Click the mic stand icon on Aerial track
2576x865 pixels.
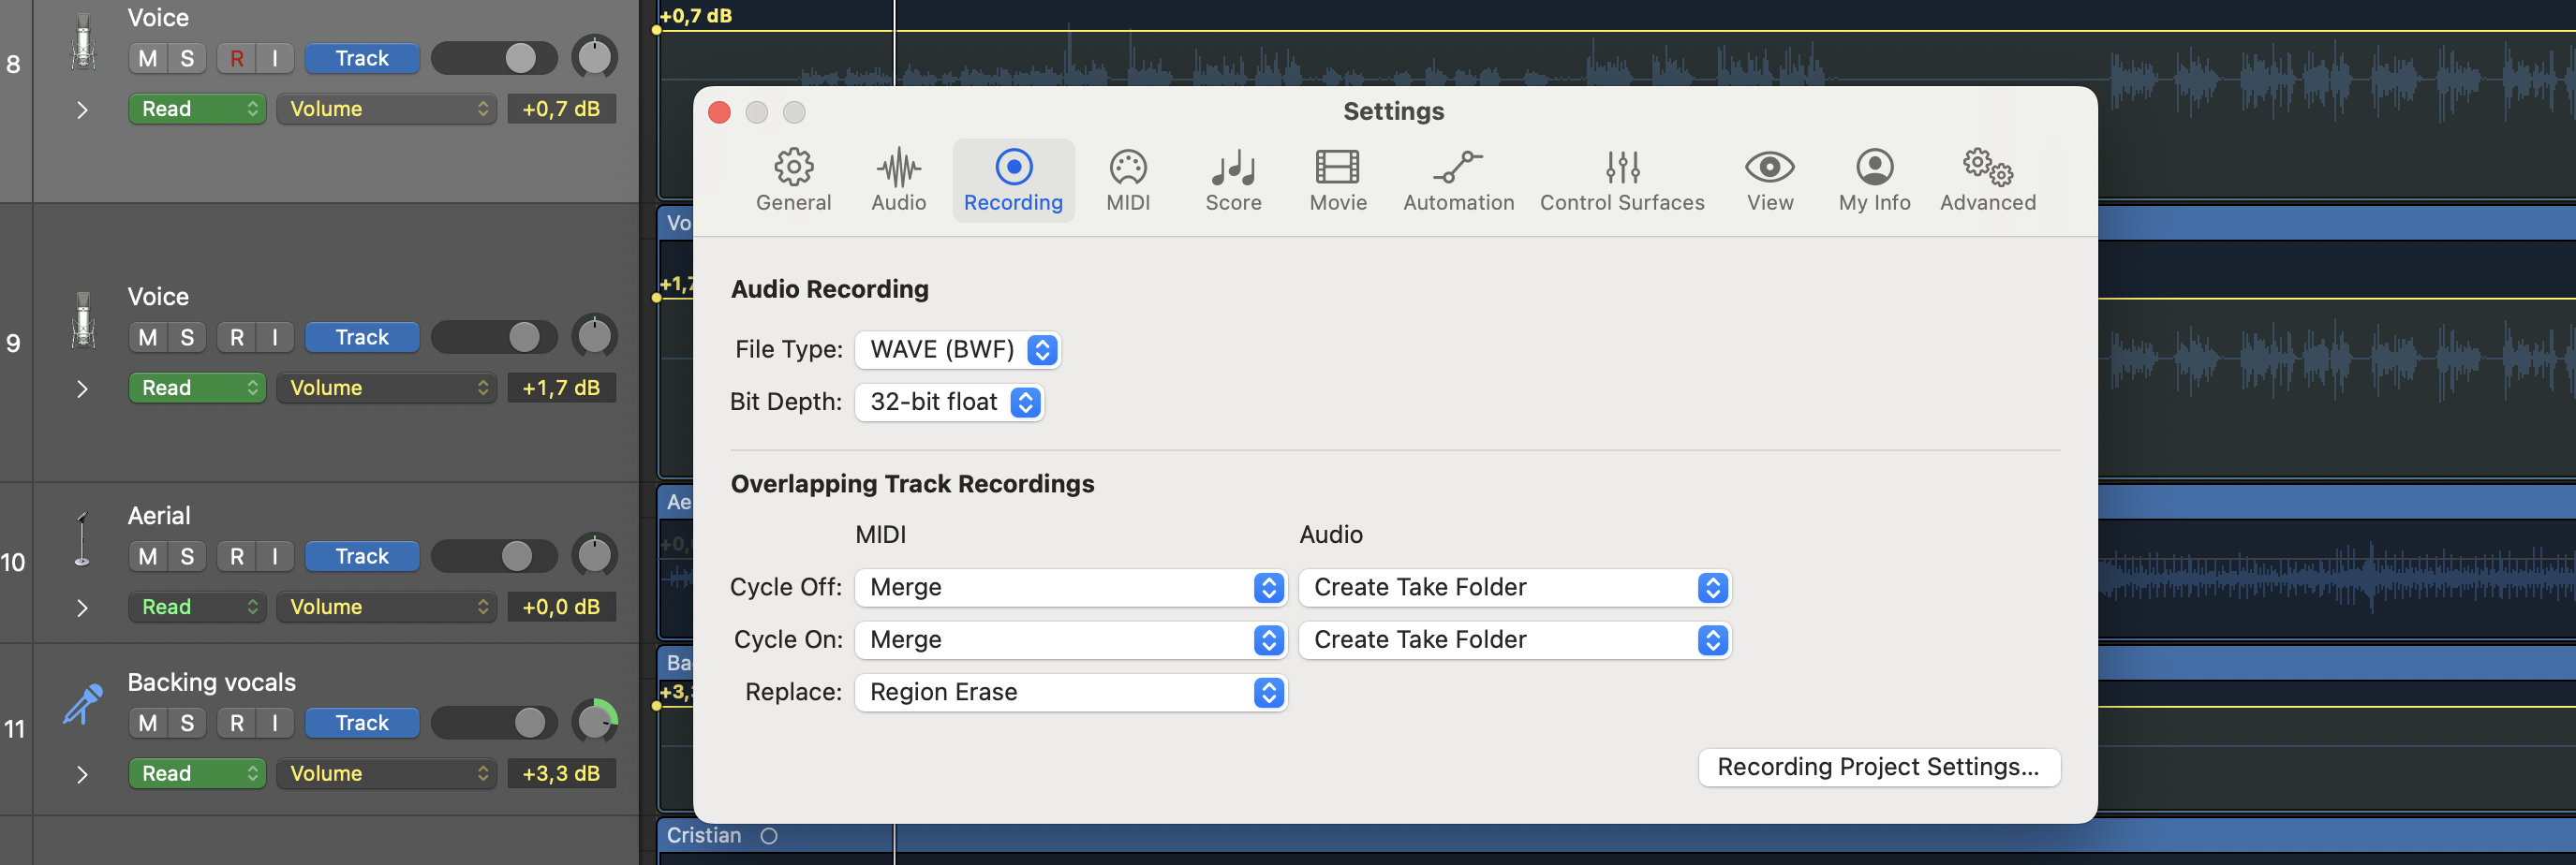coord(82,539)
